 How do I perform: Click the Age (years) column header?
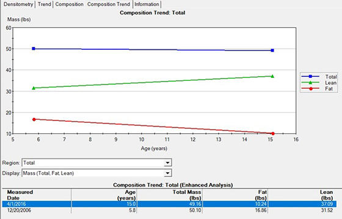click(x=126, y=195)
